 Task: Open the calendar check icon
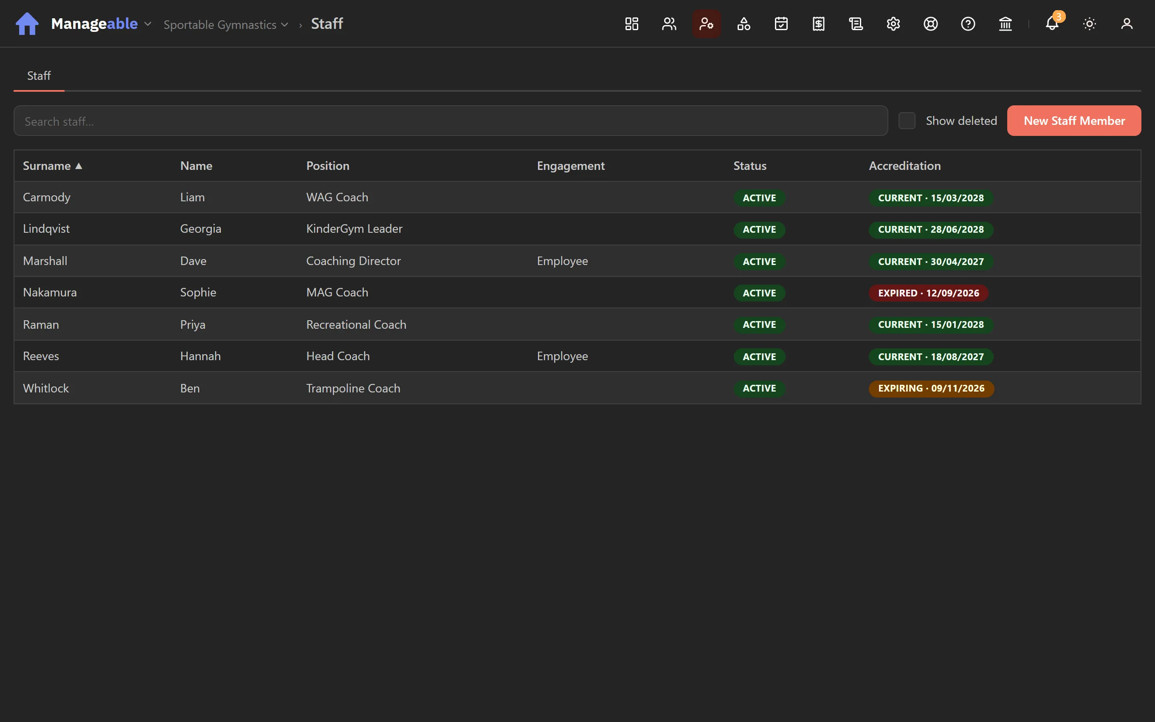pos(781,24)
